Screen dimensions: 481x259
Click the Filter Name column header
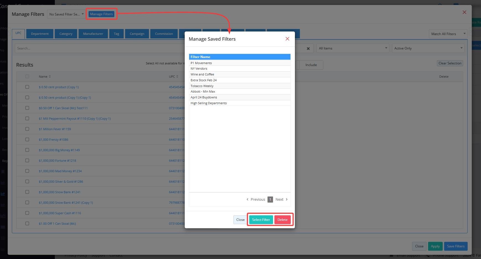tap(240, 57)
